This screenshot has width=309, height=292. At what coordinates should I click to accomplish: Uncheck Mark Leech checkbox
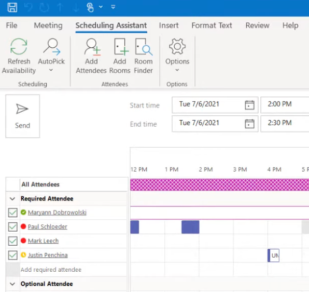13,241
